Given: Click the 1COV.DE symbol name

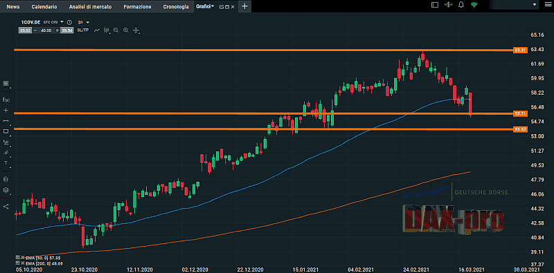Looking at the screenshot, I should click(30, 22).
